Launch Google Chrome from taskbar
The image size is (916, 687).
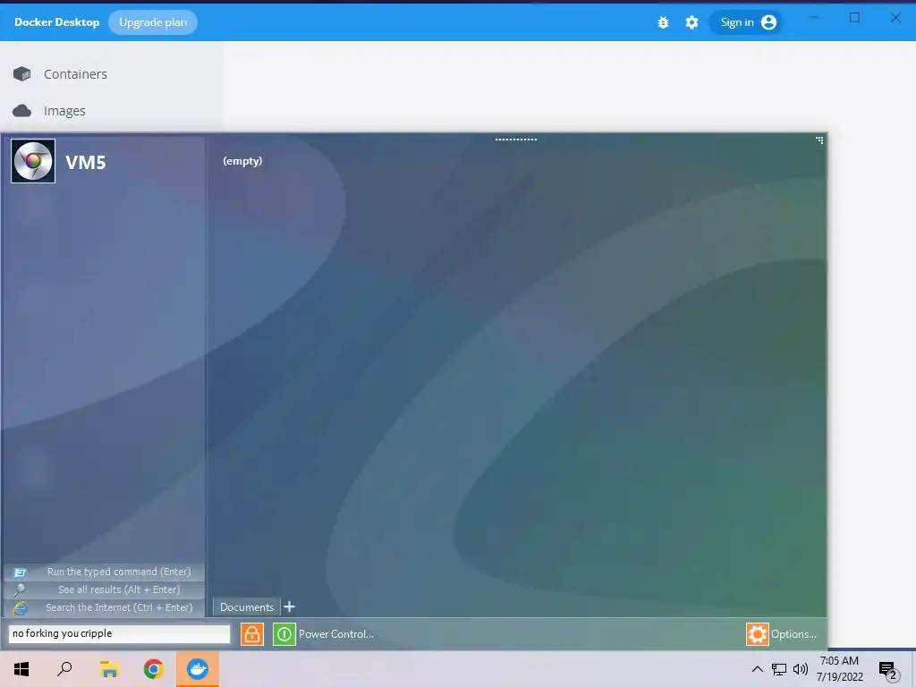154,669
